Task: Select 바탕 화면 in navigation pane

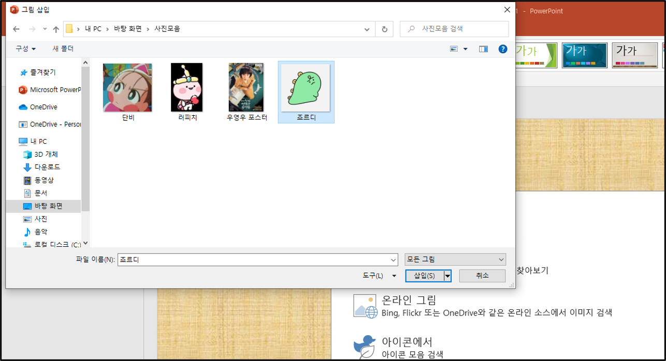Action: coord(44,206)
